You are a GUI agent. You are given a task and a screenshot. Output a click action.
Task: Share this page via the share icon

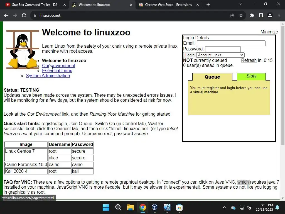click(x=232, y=16)
